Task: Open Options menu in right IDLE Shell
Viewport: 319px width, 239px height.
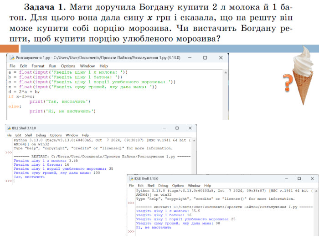Action: point(178,186)
